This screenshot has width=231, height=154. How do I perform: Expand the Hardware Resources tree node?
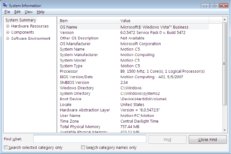8,26
